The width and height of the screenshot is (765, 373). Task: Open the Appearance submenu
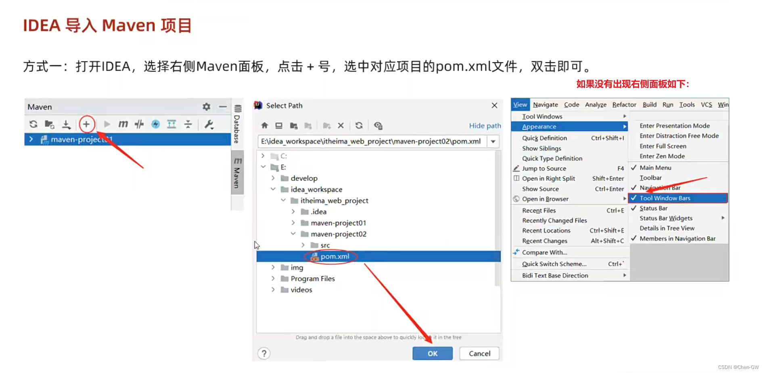click(570, 126)
